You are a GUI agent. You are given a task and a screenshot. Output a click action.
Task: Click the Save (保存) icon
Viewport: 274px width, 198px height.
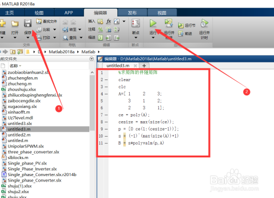click(28, 24)
